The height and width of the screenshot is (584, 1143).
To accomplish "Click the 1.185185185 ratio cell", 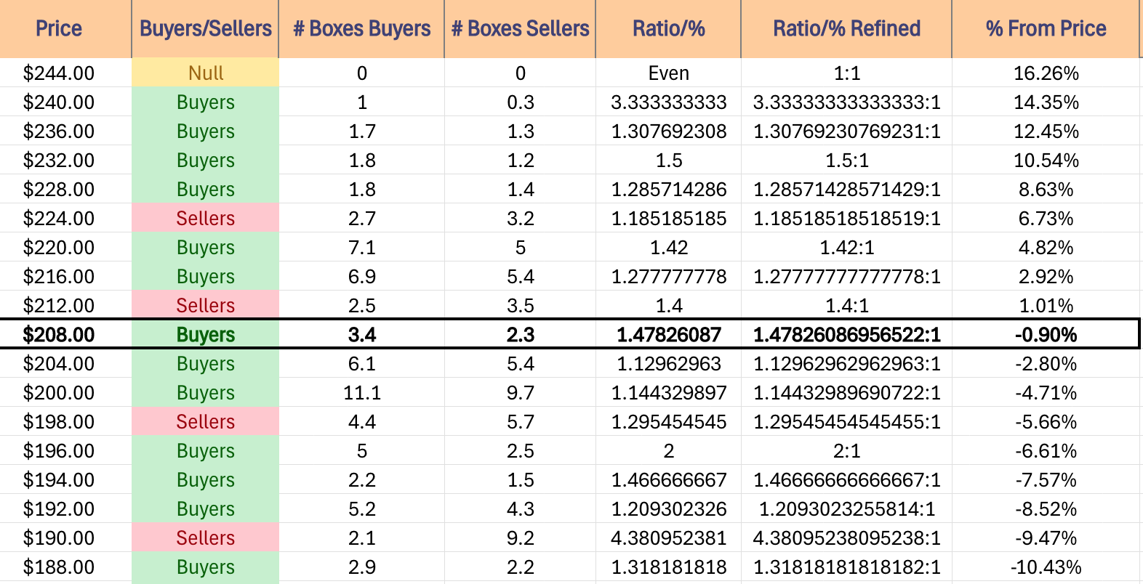I will 668,218.
